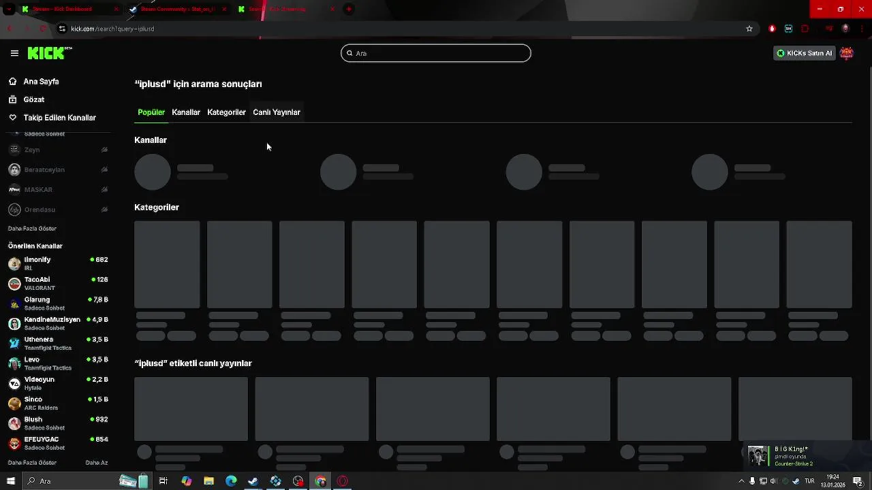Bookmark this page with the star icon
The height and width of the screenshot is (490, 872).
coord(749,29)
